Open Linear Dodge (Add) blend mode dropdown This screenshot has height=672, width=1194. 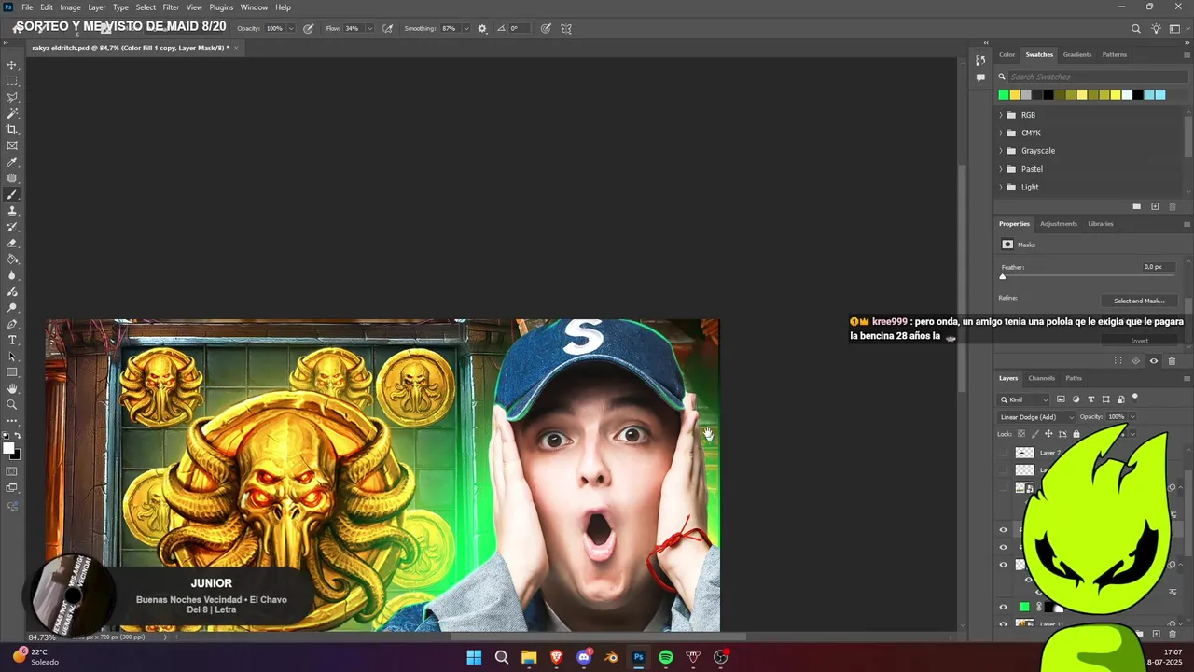[x=1035, y=417]
